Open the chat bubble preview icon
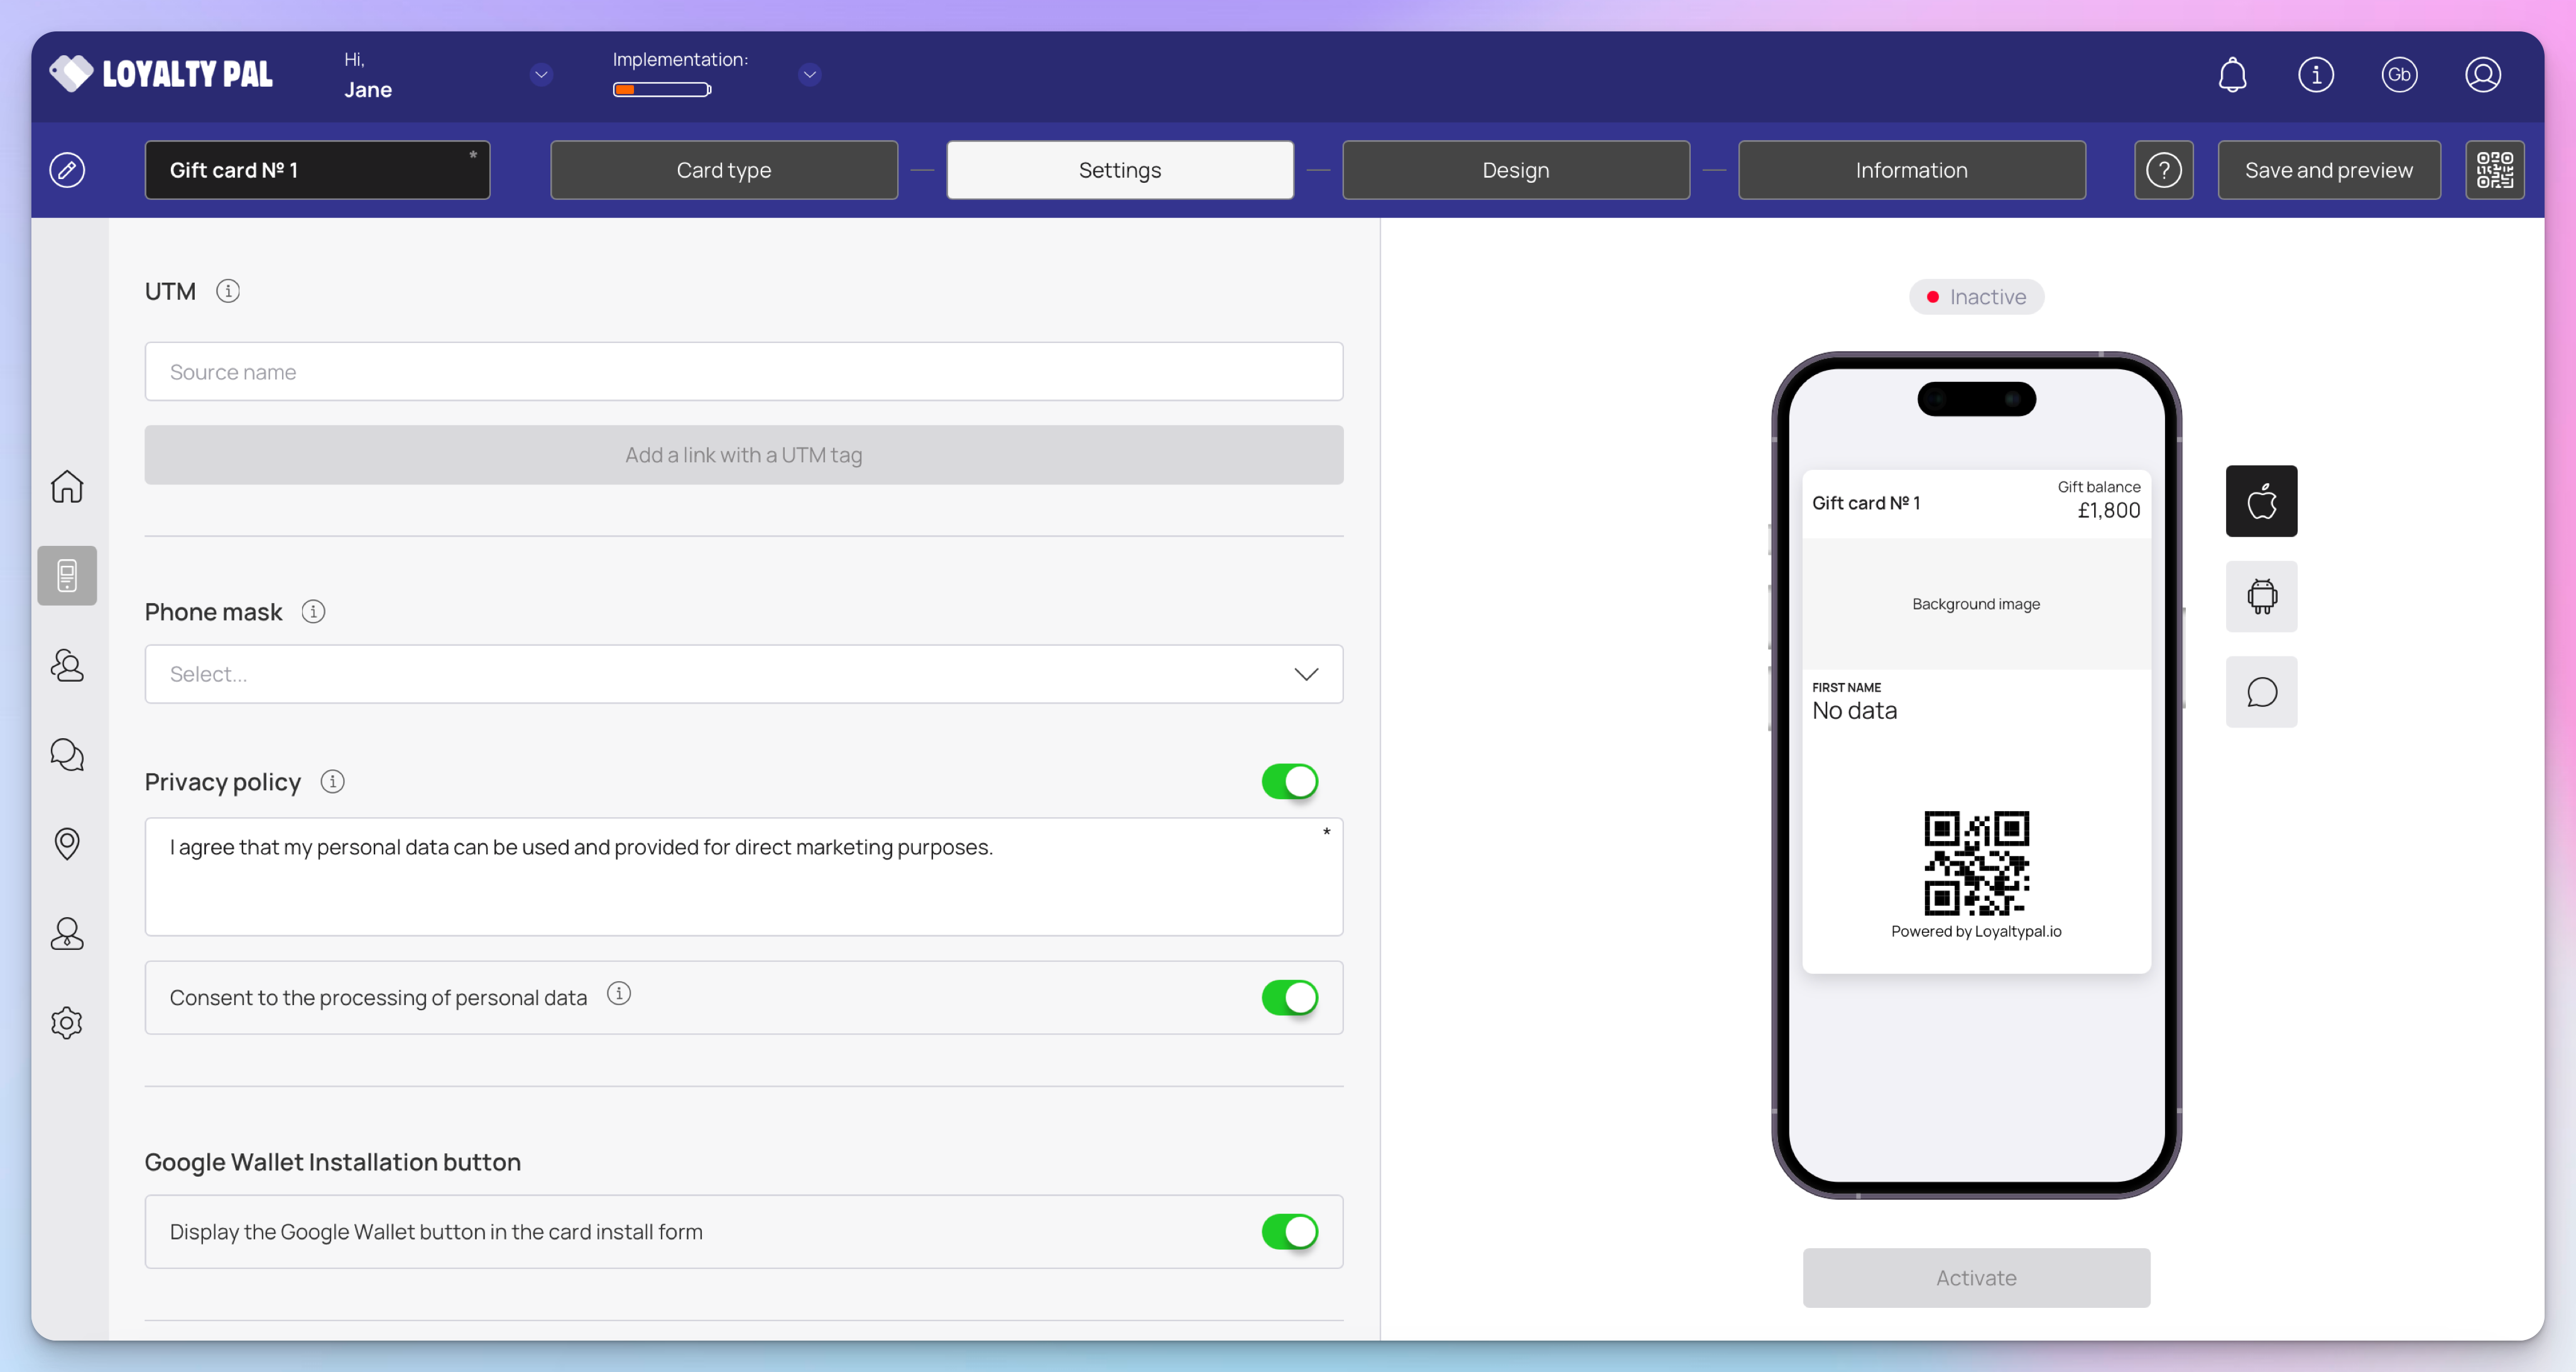 coord(2261,692)
